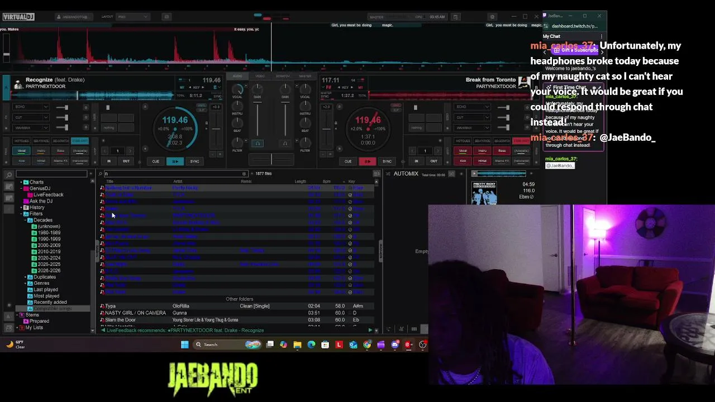The width and height of the screenshot is (715, 402).
Task: Collapse the GeniusDJ folder
Action: [21, 189]
